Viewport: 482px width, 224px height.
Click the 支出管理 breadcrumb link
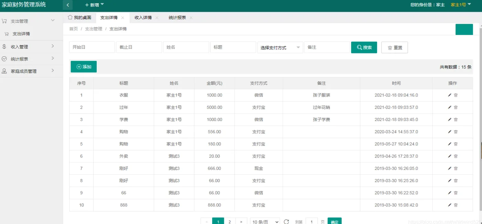click(x=94, y=29)
